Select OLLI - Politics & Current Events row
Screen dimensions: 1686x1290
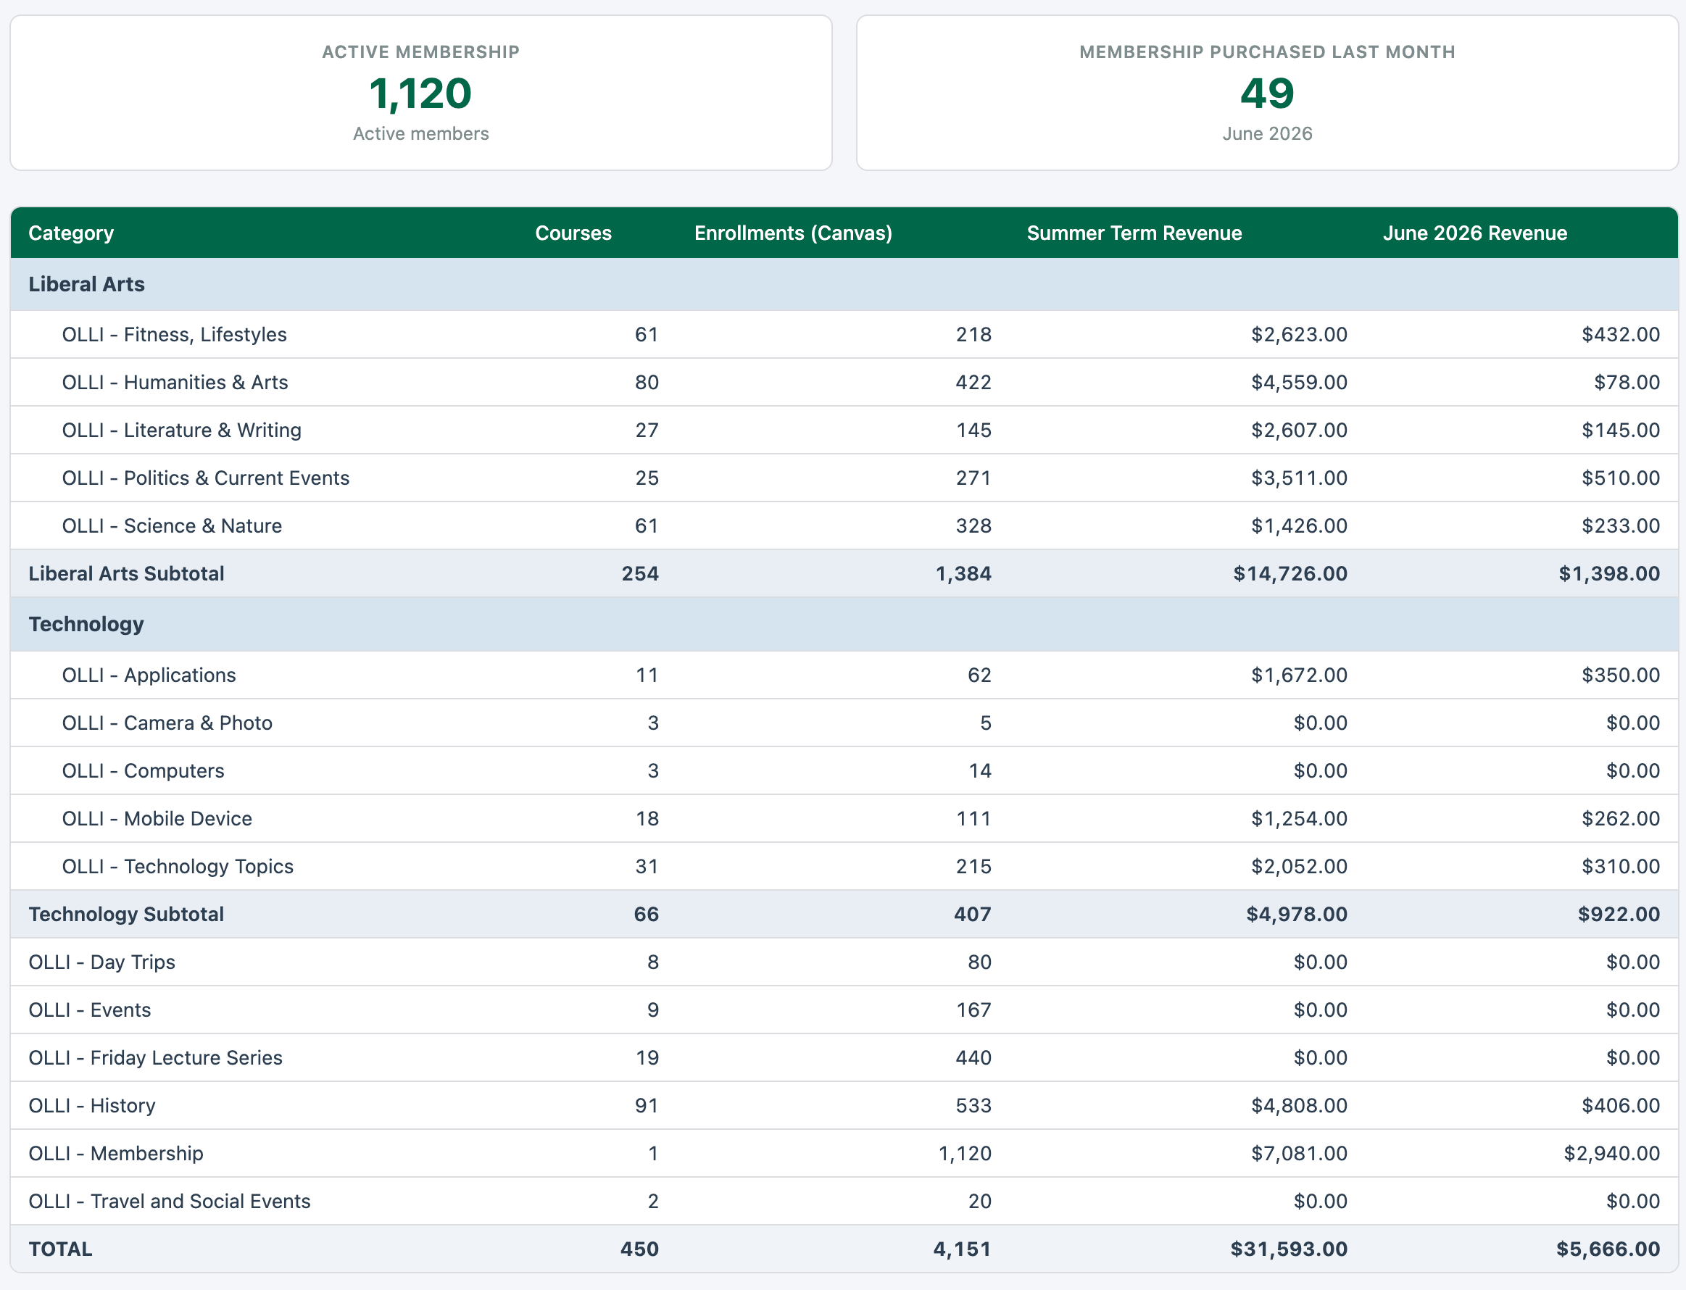tap(844, 478)
